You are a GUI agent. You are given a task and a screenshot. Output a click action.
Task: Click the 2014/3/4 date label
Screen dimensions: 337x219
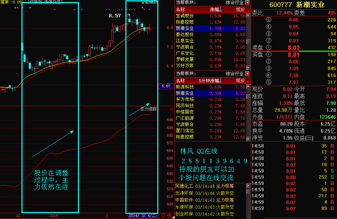point(142,216)
